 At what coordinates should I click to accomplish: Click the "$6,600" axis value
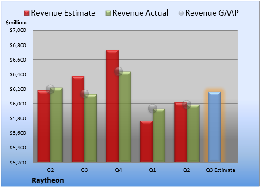[18, 60]
